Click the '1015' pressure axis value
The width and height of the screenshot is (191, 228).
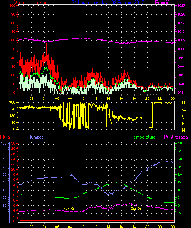click(x=181, y=23)
